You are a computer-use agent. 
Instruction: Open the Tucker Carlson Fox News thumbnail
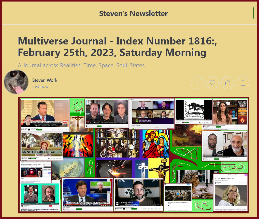(x=87, y=195)
